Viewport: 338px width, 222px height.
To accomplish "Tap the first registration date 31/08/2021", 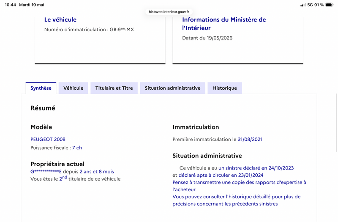I will pyautogui.click(x=250, y=140).
